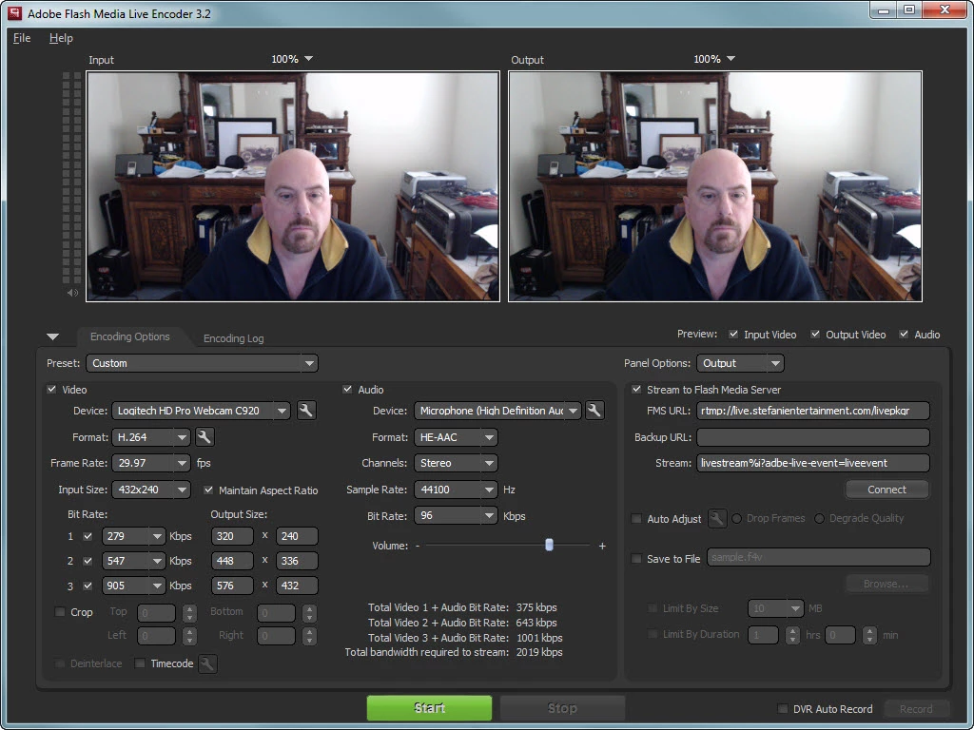The height and width of the screenshot is (730, 974).
Task: Open audio Format HE-AAC dropdown
Action: coord(456,437)
